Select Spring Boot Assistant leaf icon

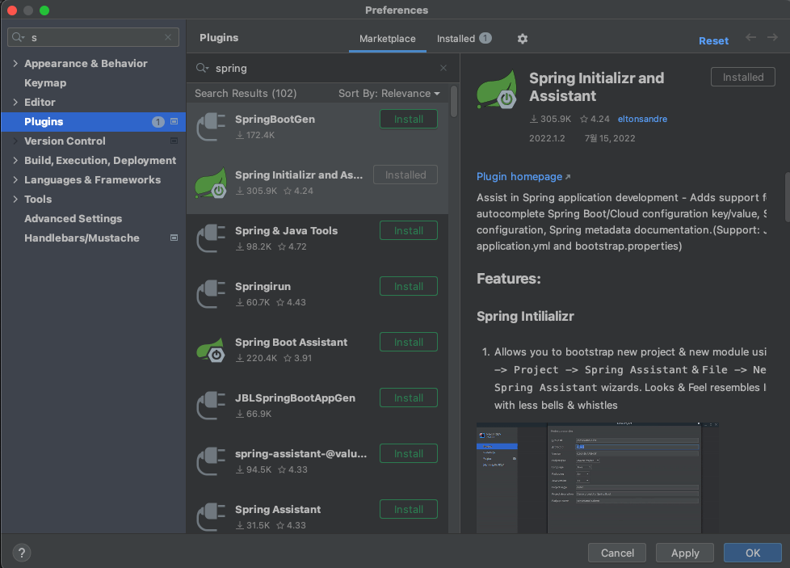211,350
